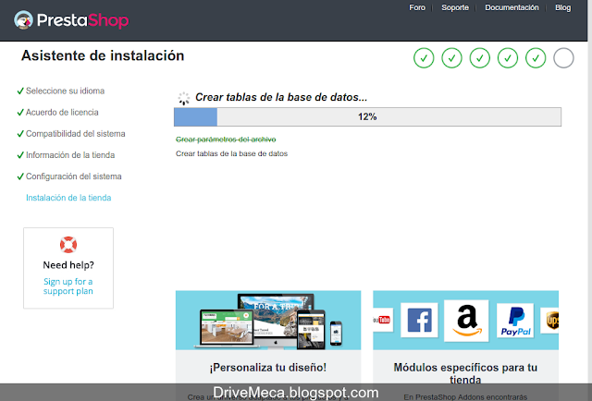Open 'Módulos específicos para tu tienda' heading
The height and width of the screenshot is (401, 592).
pyautogui.click(x=465, y=373)
